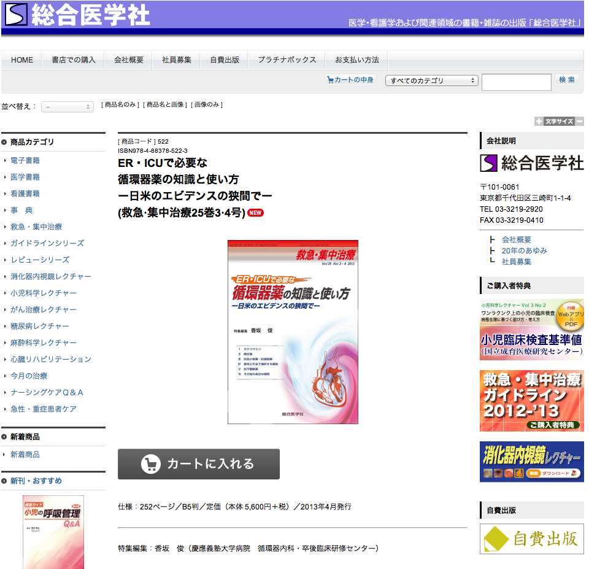Open 救急・集中治療ガイドライン 2012-'13 banner
Screen dimensions: 589x569
click(531, 401)
